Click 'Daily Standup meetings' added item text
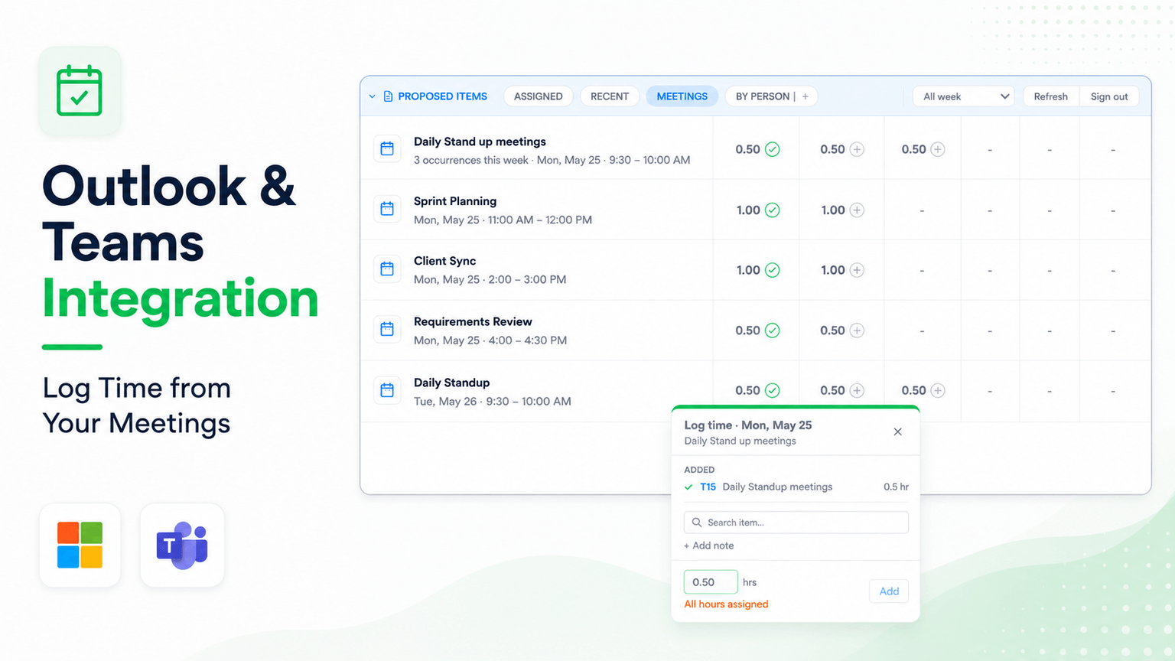The image size is (1175, 661). [x=777, y=487]
